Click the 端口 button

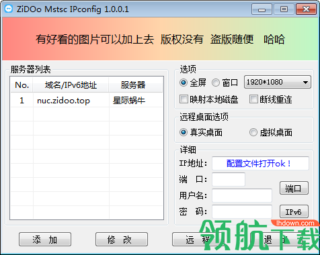click(x=294, y=188)
